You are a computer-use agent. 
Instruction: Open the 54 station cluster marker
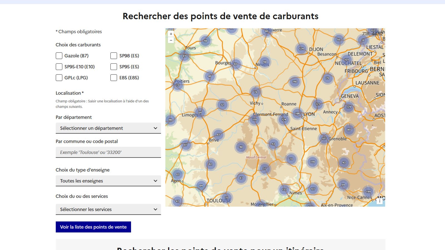[343, 185]
